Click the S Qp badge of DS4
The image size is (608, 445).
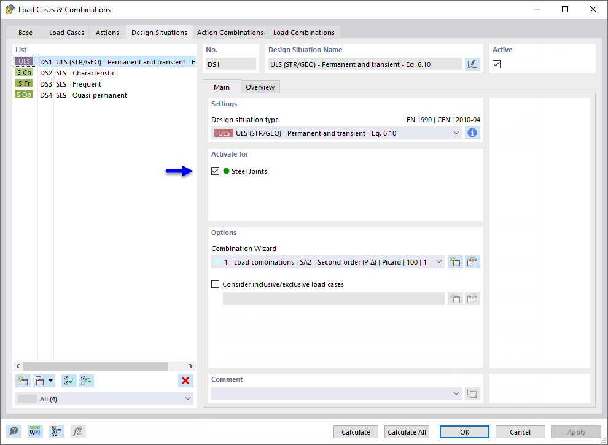tap(24, 95)
